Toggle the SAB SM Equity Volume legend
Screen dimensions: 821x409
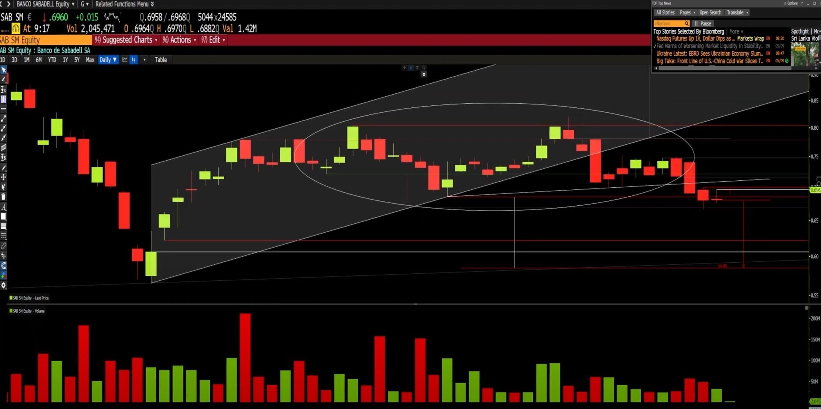pyautogui.click(x=27, y=311)
